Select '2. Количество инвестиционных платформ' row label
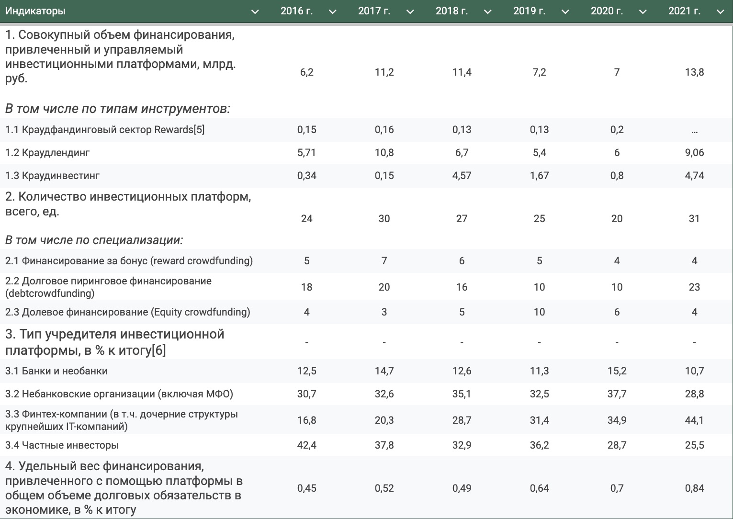 pos(128,204)
